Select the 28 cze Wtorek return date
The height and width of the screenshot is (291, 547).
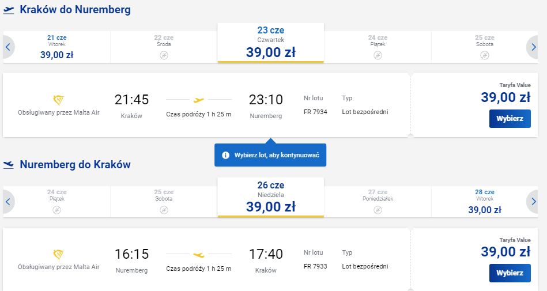click(x=485, y=202)
